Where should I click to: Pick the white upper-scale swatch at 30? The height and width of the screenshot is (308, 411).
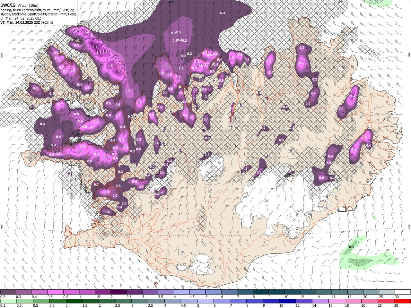pyautogui.click(x=403, y=292)
